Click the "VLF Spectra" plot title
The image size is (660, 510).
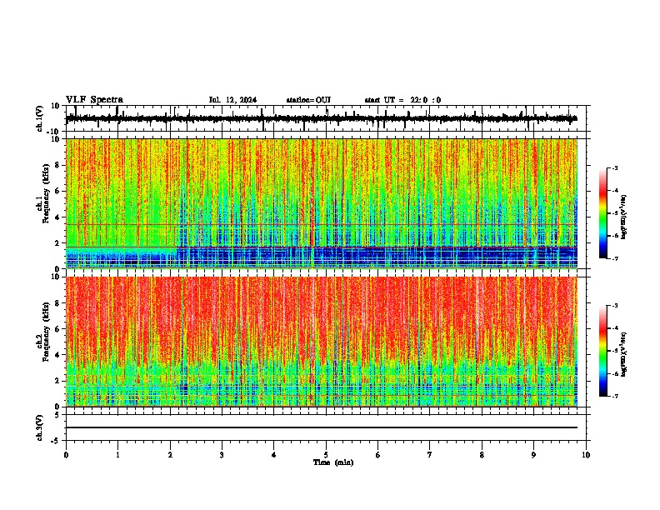point(94,100)
